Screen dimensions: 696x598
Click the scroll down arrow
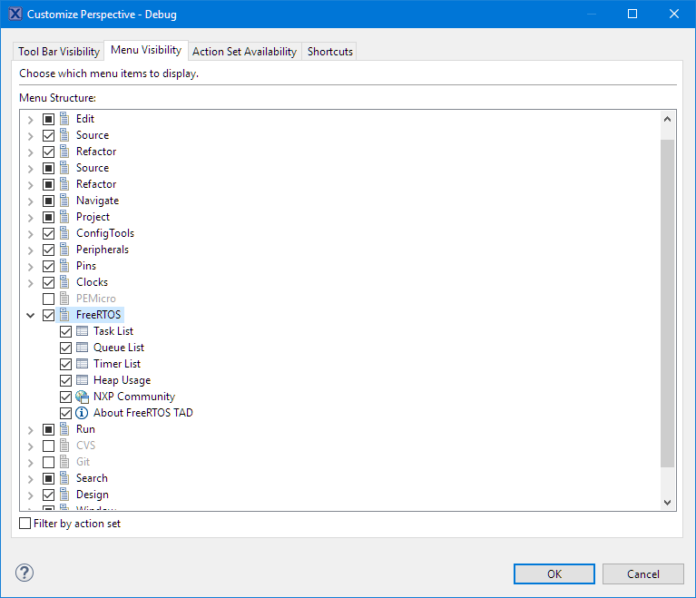point(667,502)
